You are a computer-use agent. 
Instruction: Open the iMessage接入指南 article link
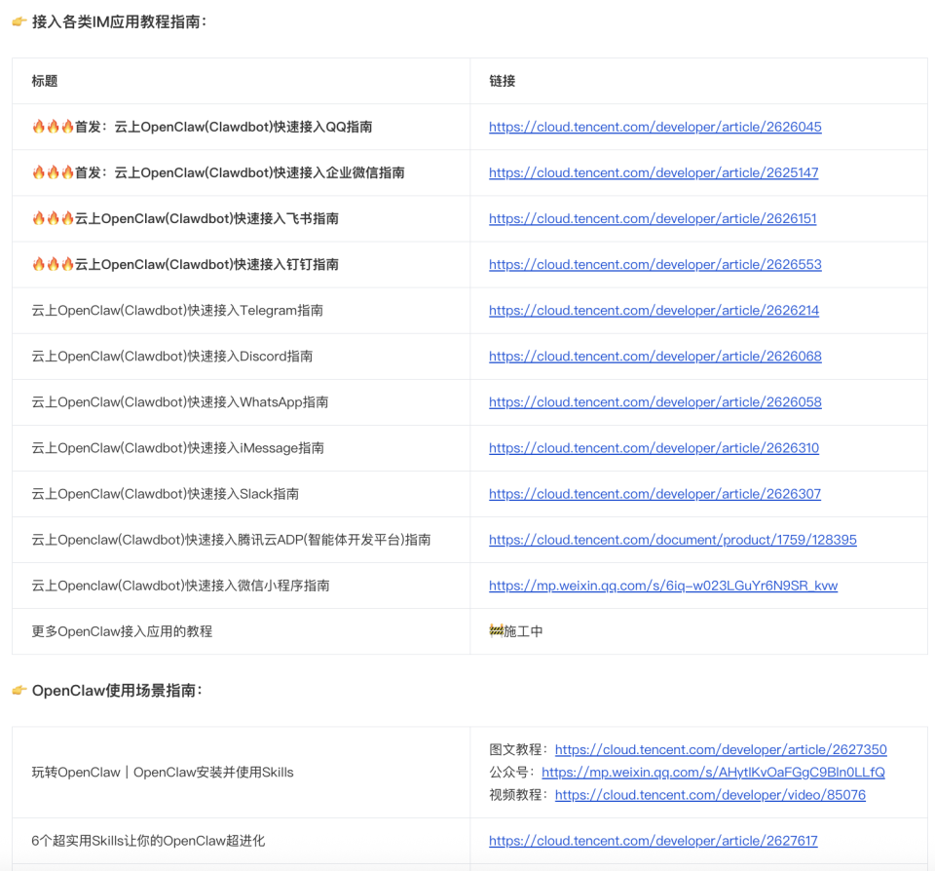654,447
